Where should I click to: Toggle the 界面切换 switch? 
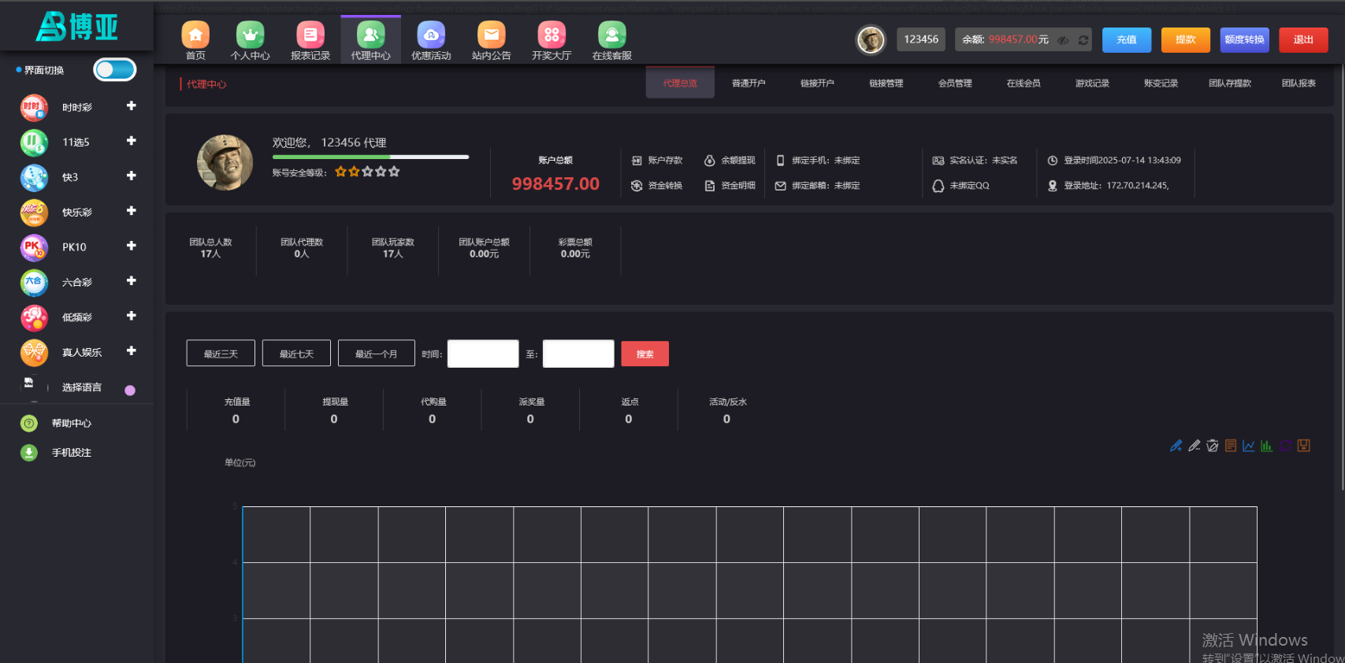coord(115,70)
